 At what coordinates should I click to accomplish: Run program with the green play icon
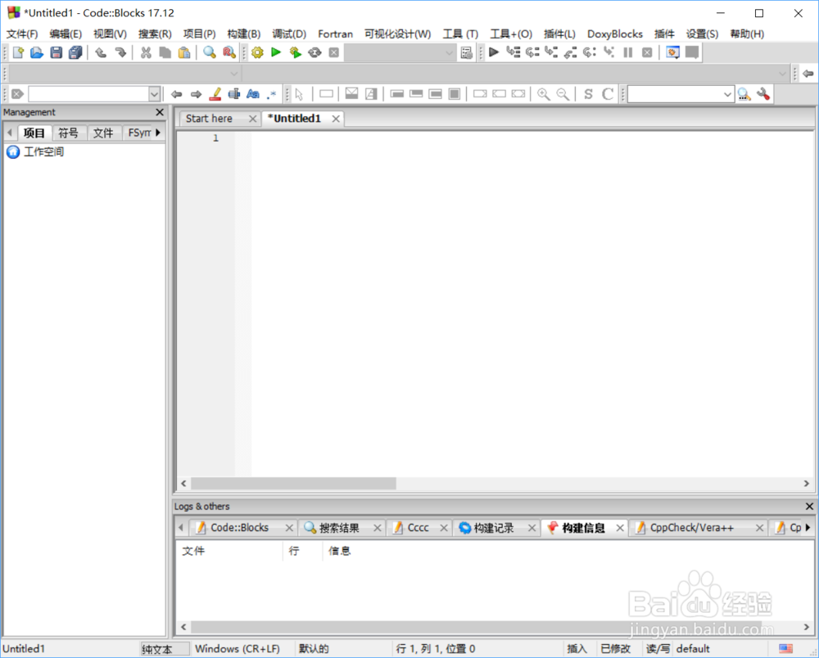click(276, 52)
